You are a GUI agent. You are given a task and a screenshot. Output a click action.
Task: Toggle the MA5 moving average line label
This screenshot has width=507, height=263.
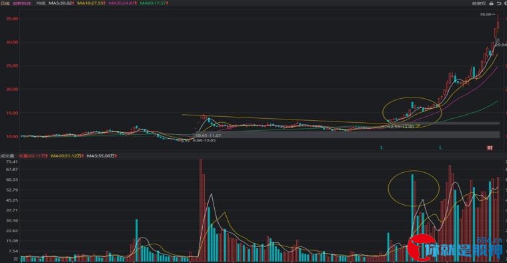(61, 3)
